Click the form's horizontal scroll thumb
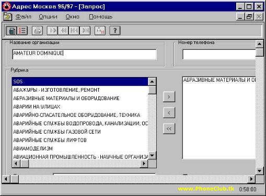 [x=15, y=179]
